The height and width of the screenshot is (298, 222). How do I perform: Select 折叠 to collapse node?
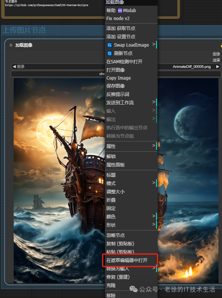click(x=131, y=200)
